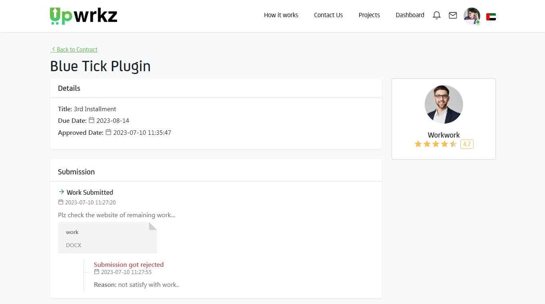The width and height of the screenshot is (545, 304).
Task: Click the calendar icon beside Approved Date
Action: tap(108, 132)
